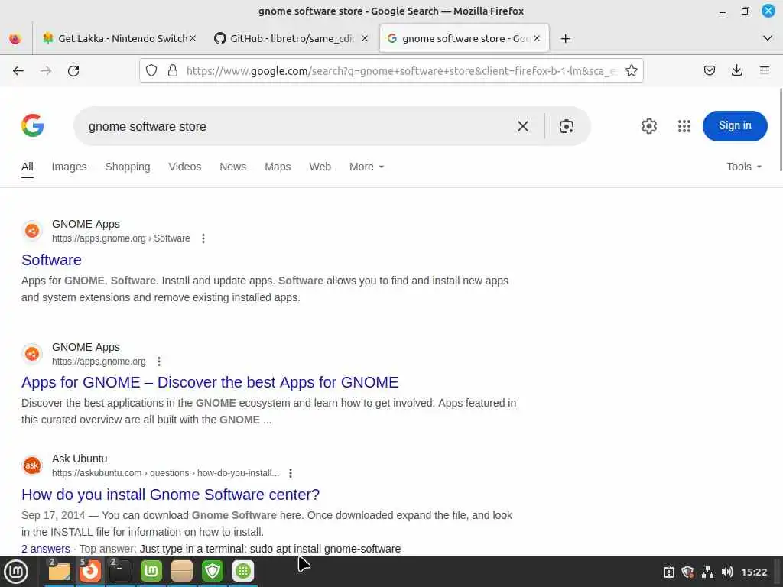Screen dimensions: 783x587
Task: Bookmark this page with the star
Action: click(631, 71)
